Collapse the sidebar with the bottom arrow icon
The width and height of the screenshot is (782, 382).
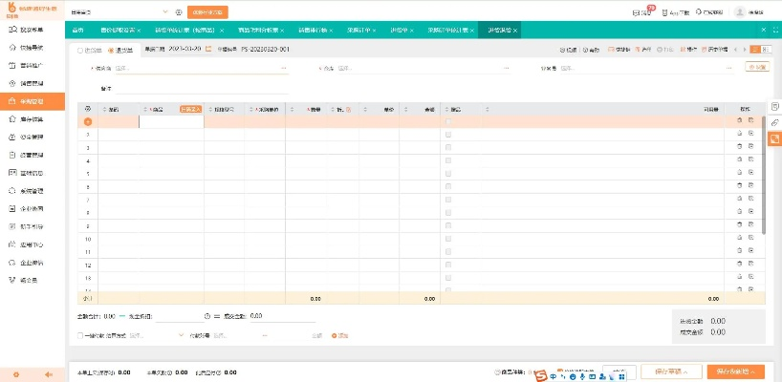coord(49,374)
